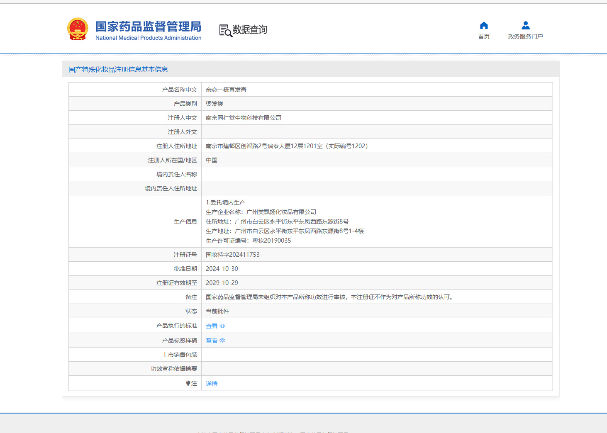The image size is (607, 433).
Task: Click the manufacturer name 广州美飘扬化妆品有限公司
Action: tap(281, 212)
